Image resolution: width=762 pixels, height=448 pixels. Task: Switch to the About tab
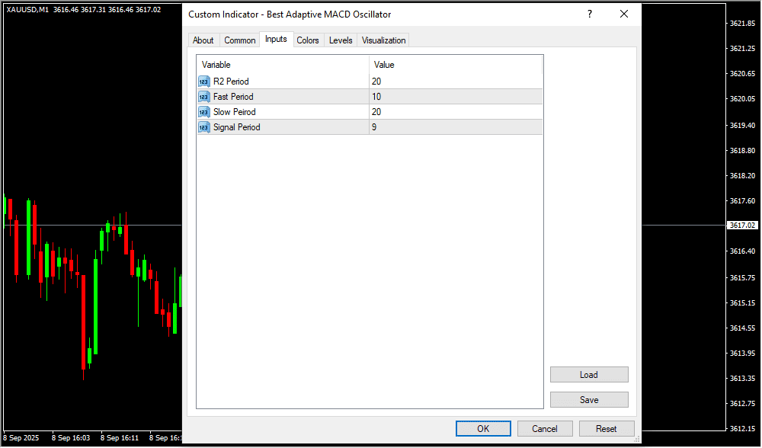coord(203,40)
